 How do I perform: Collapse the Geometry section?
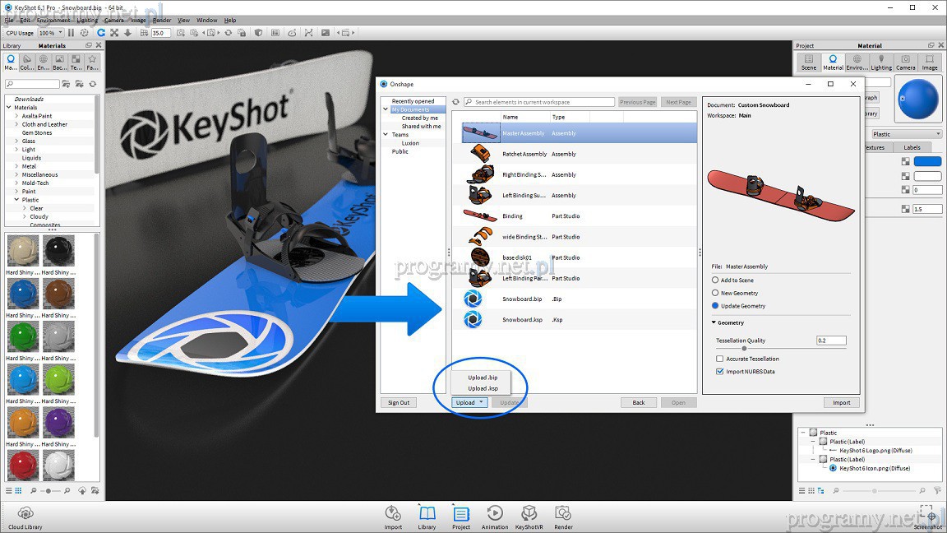point(714,322)
